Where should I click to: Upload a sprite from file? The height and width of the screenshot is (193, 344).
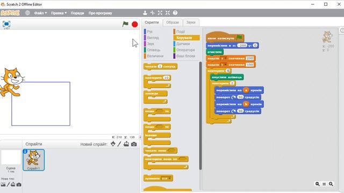tap(126, 144)
